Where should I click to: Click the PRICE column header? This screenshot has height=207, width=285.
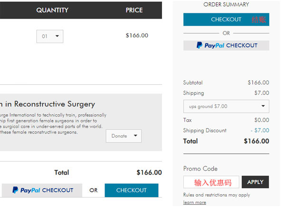[x=134, y=10]
